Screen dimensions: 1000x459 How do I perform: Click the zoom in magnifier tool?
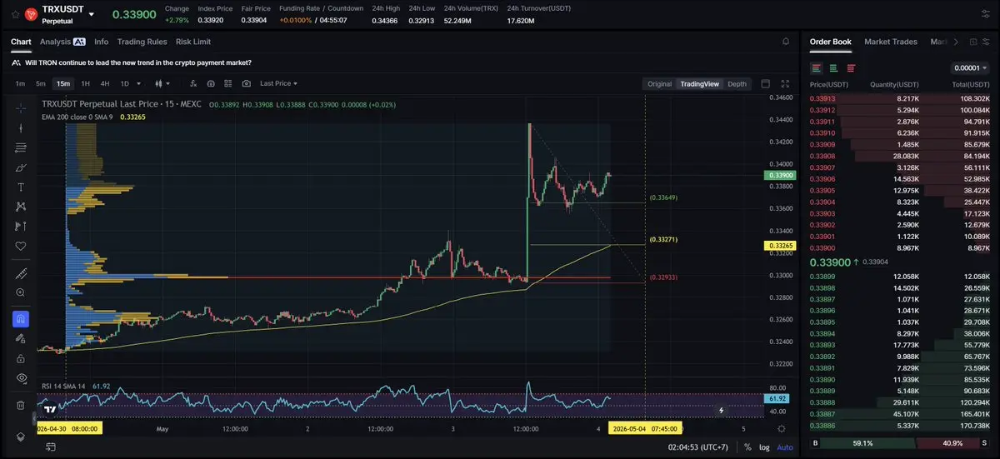coord(21,292)
